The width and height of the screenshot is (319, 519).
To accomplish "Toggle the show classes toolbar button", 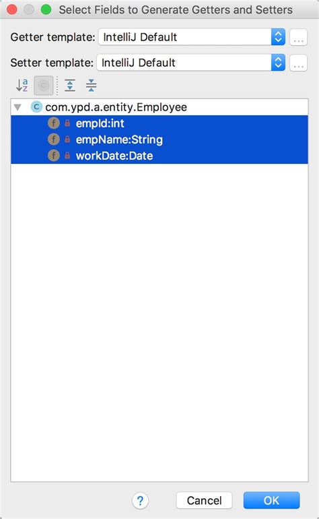I will point(44,86).
